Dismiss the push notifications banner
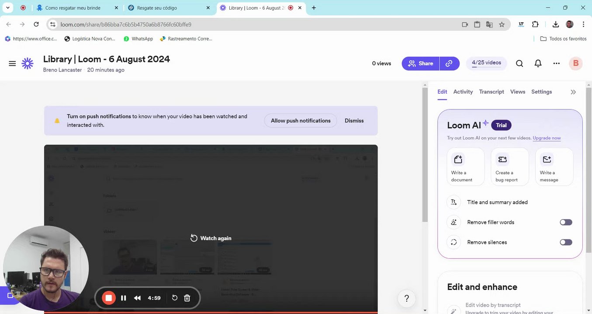The height and width of the screenshot is (314, 592). coord(354,121)
